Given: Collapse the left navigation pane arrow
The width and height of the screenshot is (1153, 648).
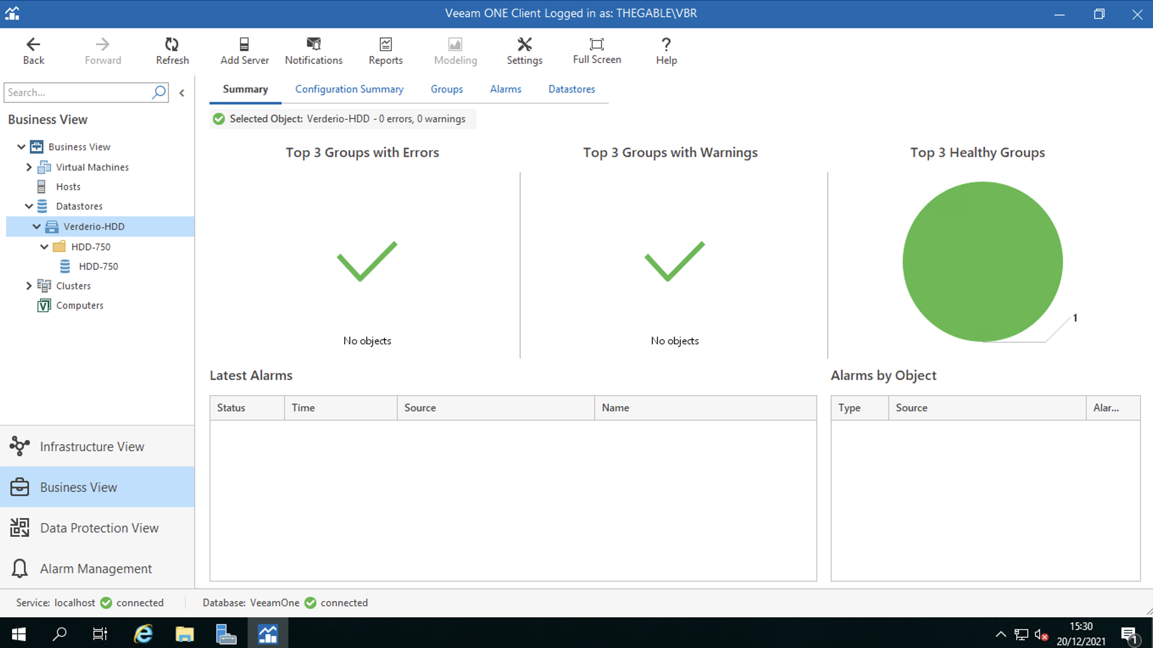Looking at the screenshot, I should (182, 93).
